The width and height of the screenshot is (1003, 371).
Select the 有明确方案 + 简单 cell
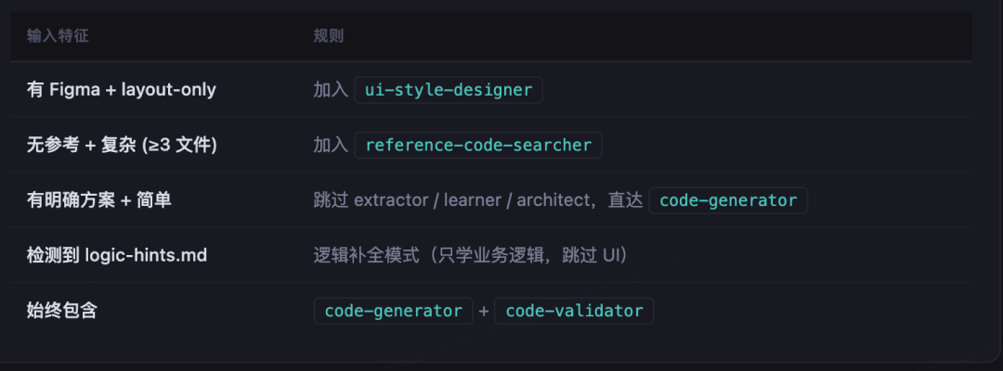(99, 200)
